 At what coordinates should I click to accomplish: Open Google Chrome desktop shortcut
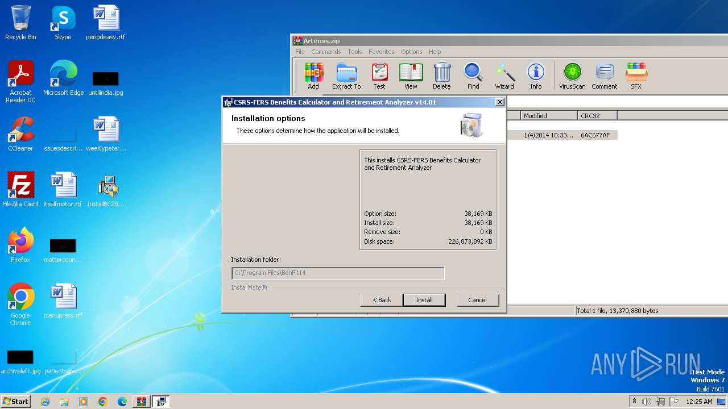click(x=20, y=304)
